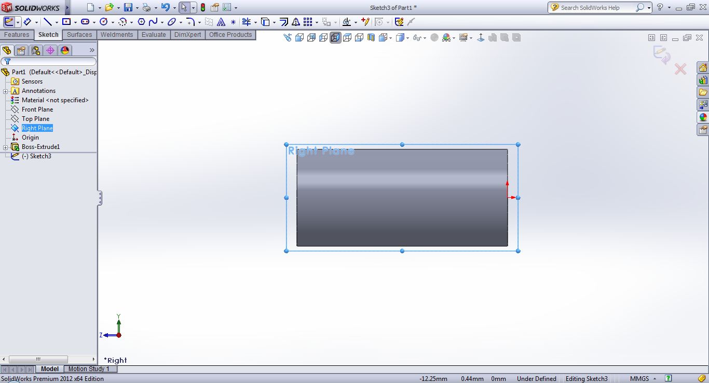This screenshot has width=709, height=383.
Task: Select the Line sketch tool
Action: click(x=47, y=22)
